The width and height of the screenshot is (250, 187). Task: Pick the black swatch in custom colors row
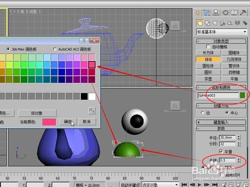pyautogui.click(x=84, y=96)
